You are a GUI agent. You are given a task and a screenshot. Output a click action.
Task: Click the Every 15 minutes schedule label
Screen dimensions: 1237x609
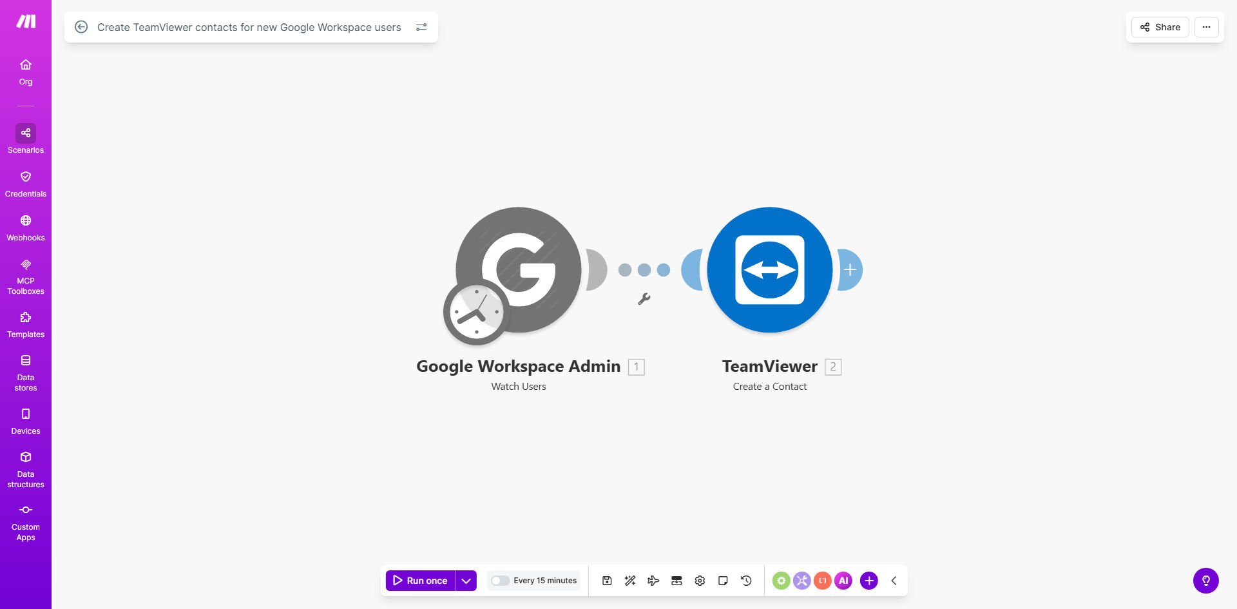click(x=545, y=581)
